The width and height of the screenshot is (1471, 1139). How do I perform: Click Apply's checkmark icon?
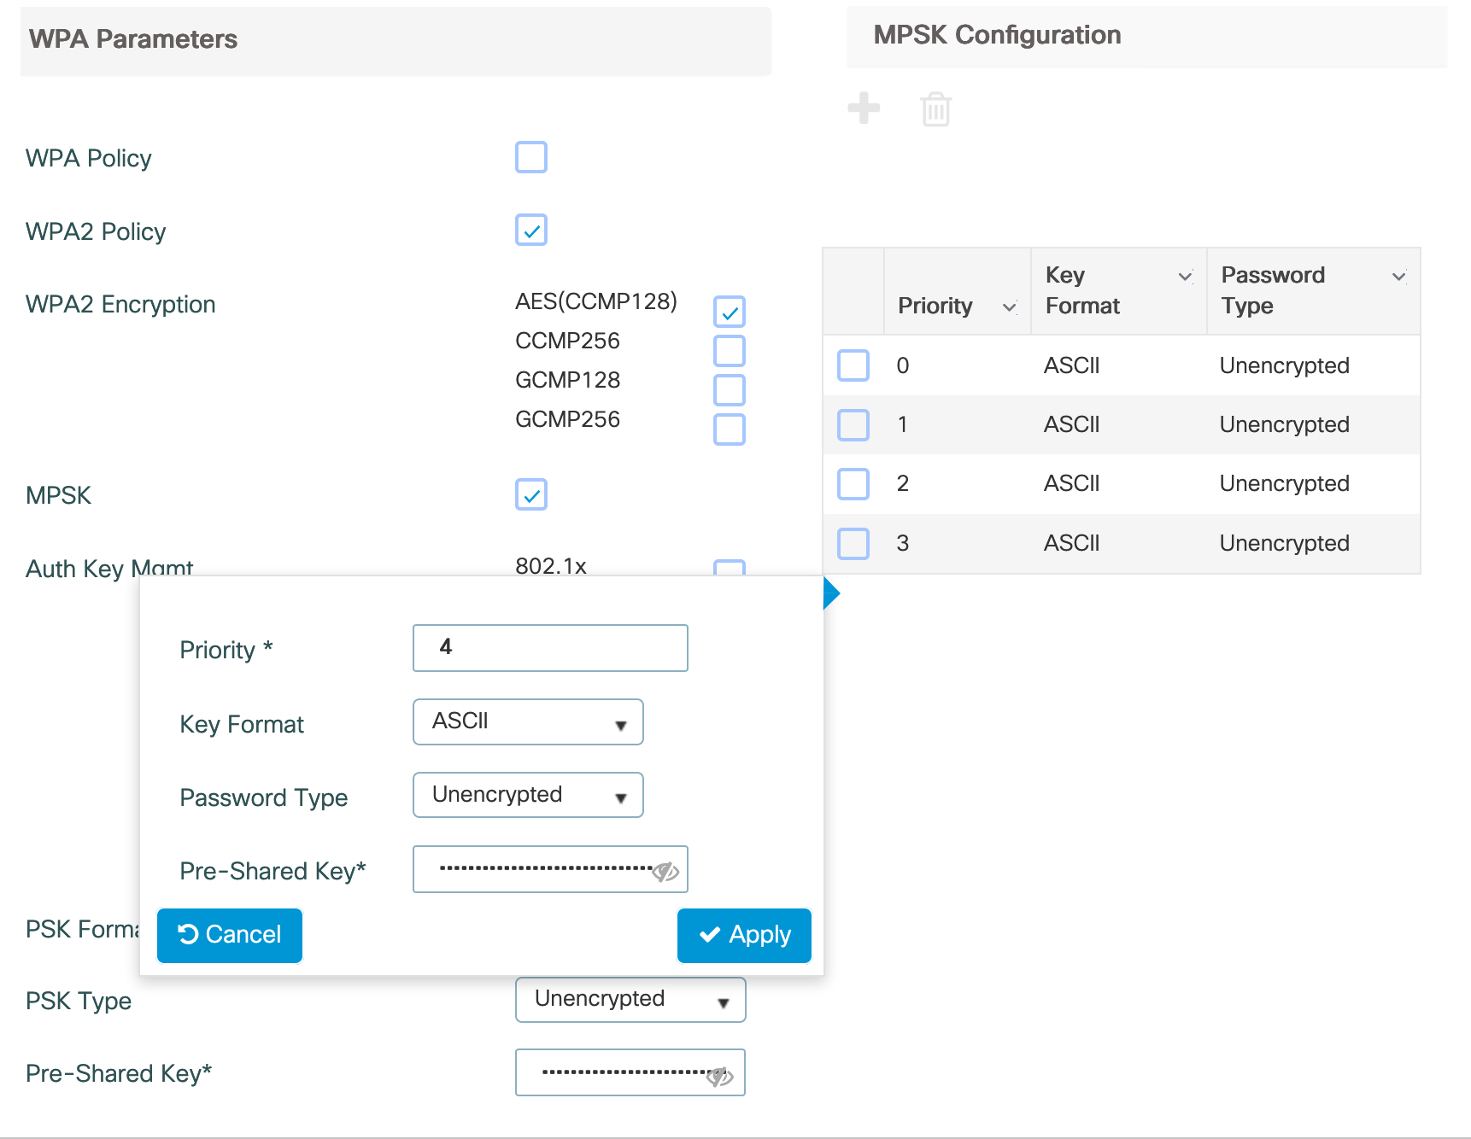[710, 935]
